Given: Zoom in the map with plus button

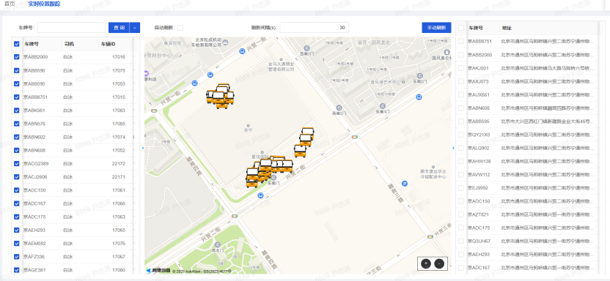Looking at the screenshot, I should point(425,263).
